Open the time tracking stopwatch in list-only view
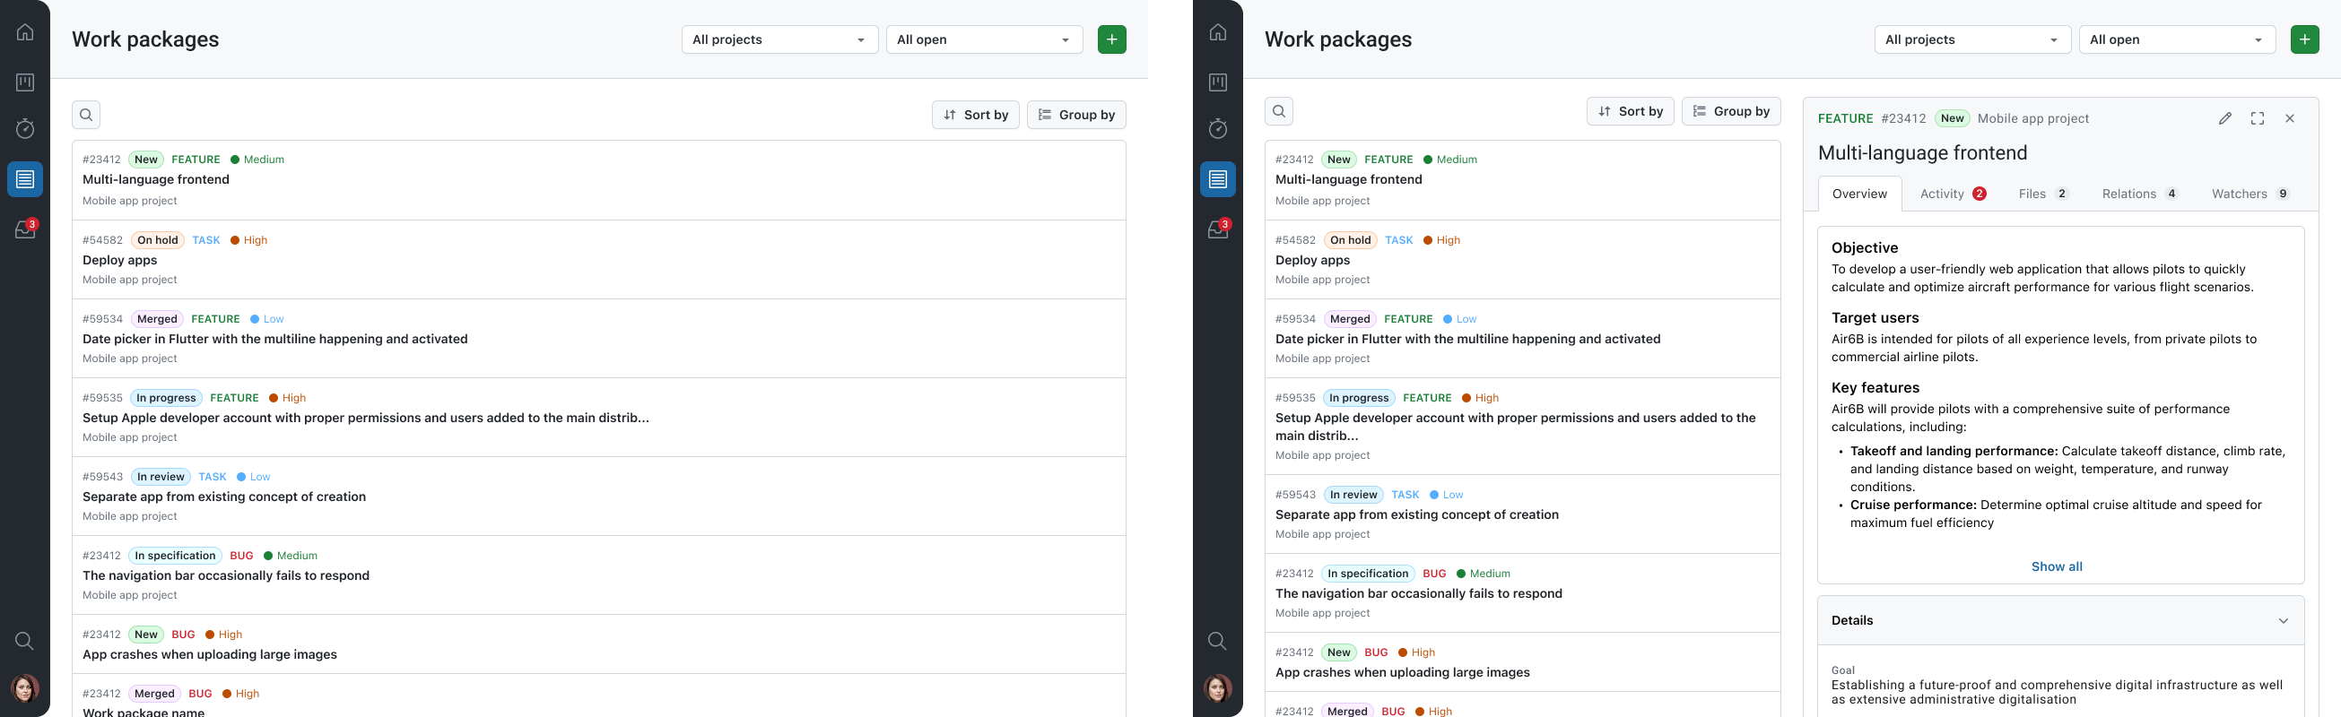This screenshot has width=2341, height=717. pyautogui.click(x=25, y=129)
